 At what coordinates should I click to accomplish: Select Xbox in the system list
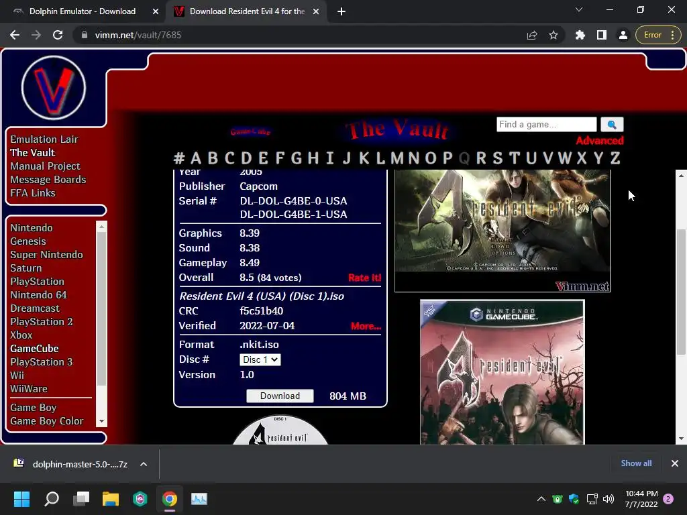[x=21, y=335]
